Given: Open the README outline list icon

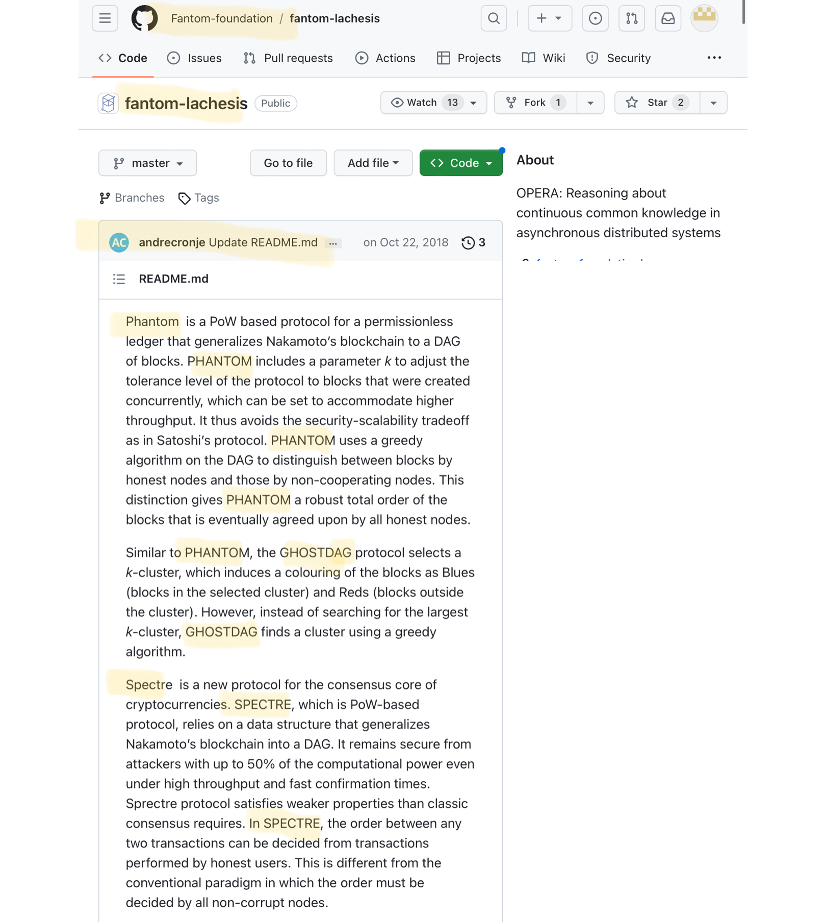Looking at the screenshot, I should click(119, 279).
